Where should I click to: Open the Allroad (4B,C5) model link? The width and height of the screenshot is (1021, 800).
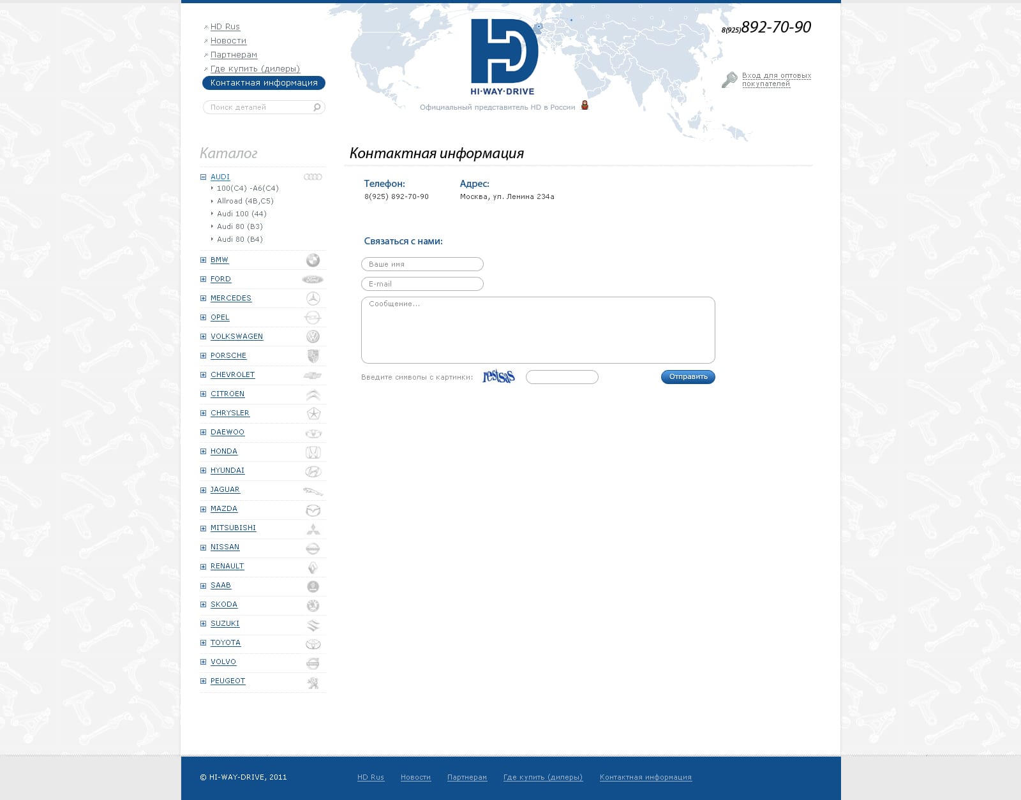[x=245, y=201]
